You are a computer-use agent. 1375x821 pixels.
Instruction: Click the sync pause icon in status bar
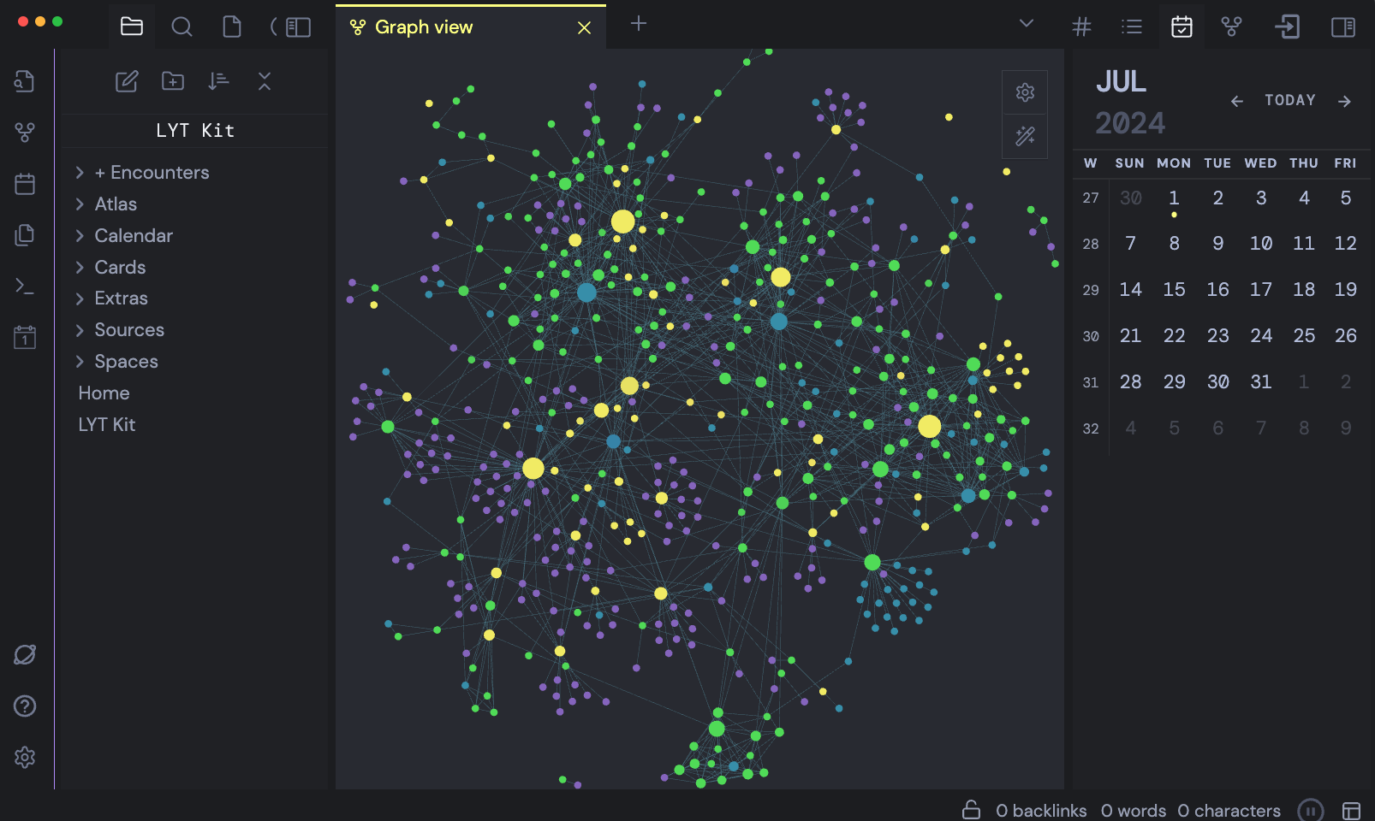1310,810
